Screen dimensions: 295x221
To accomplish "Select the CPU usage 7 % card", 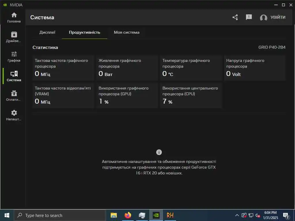I will coord(191,96).
